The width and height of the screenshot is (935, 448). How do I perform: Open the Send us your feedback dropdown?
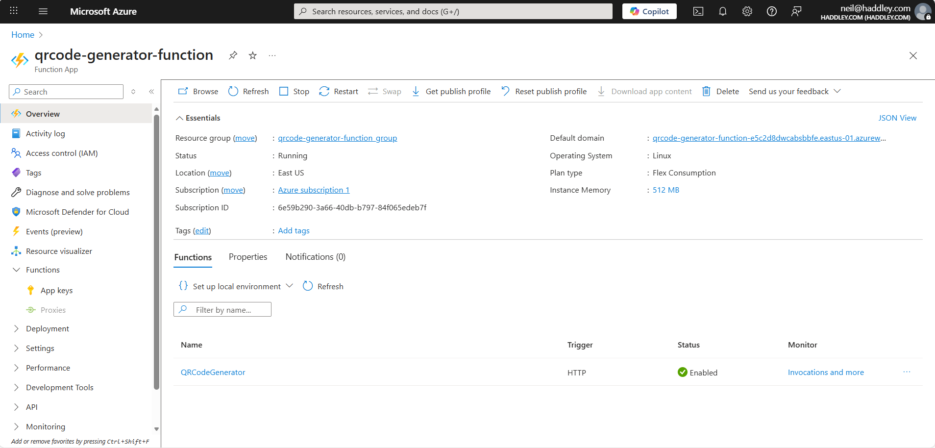point(795,91)
